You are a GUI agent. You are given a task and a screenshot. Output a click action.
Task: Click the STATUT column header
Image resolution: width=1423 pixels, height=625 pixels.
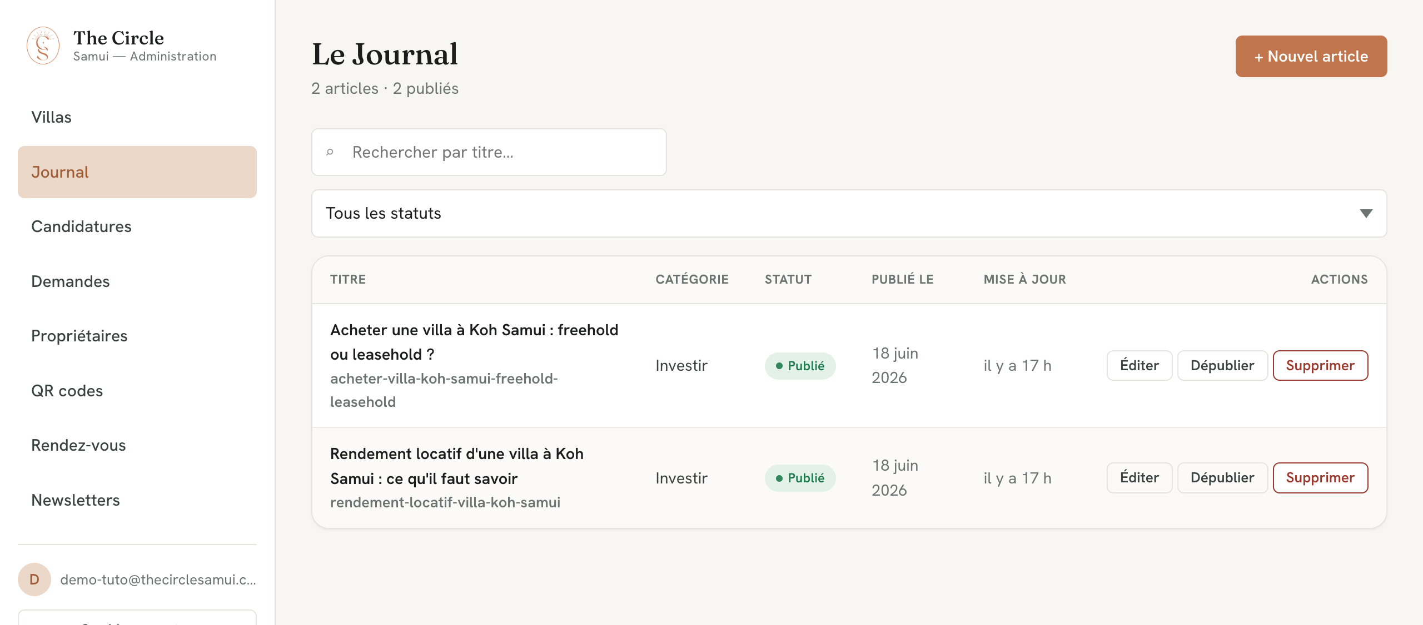click(788, 280)
